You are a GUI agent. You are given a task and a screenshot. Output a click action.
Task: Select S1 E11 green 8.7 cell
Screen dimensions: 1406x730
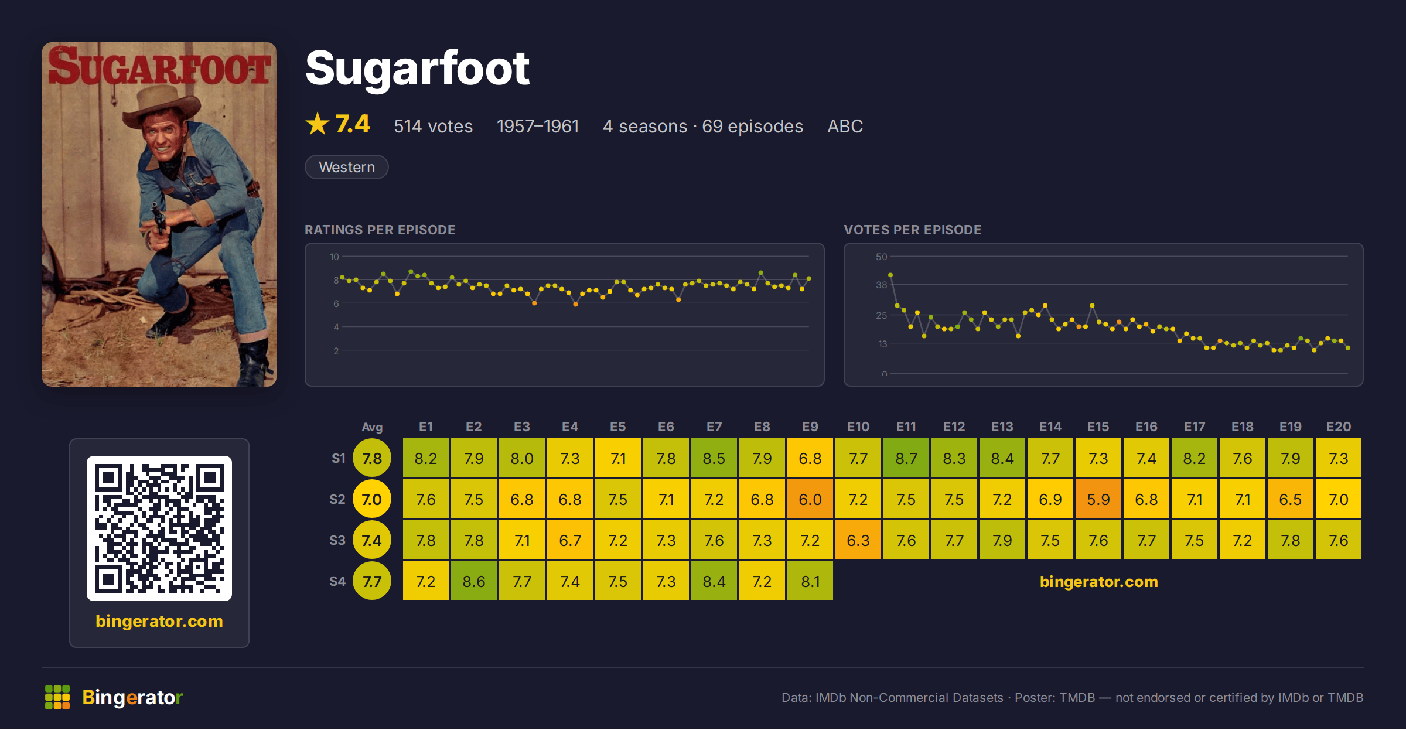click(x=906, y=458)
